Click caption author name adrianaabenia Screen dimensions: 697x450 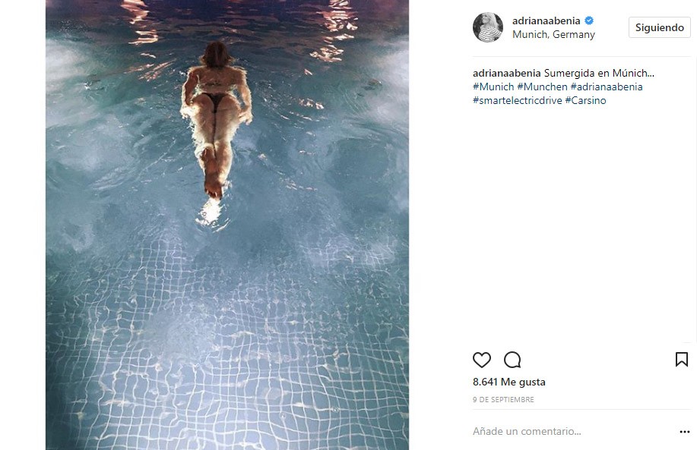tap(507, 73)
